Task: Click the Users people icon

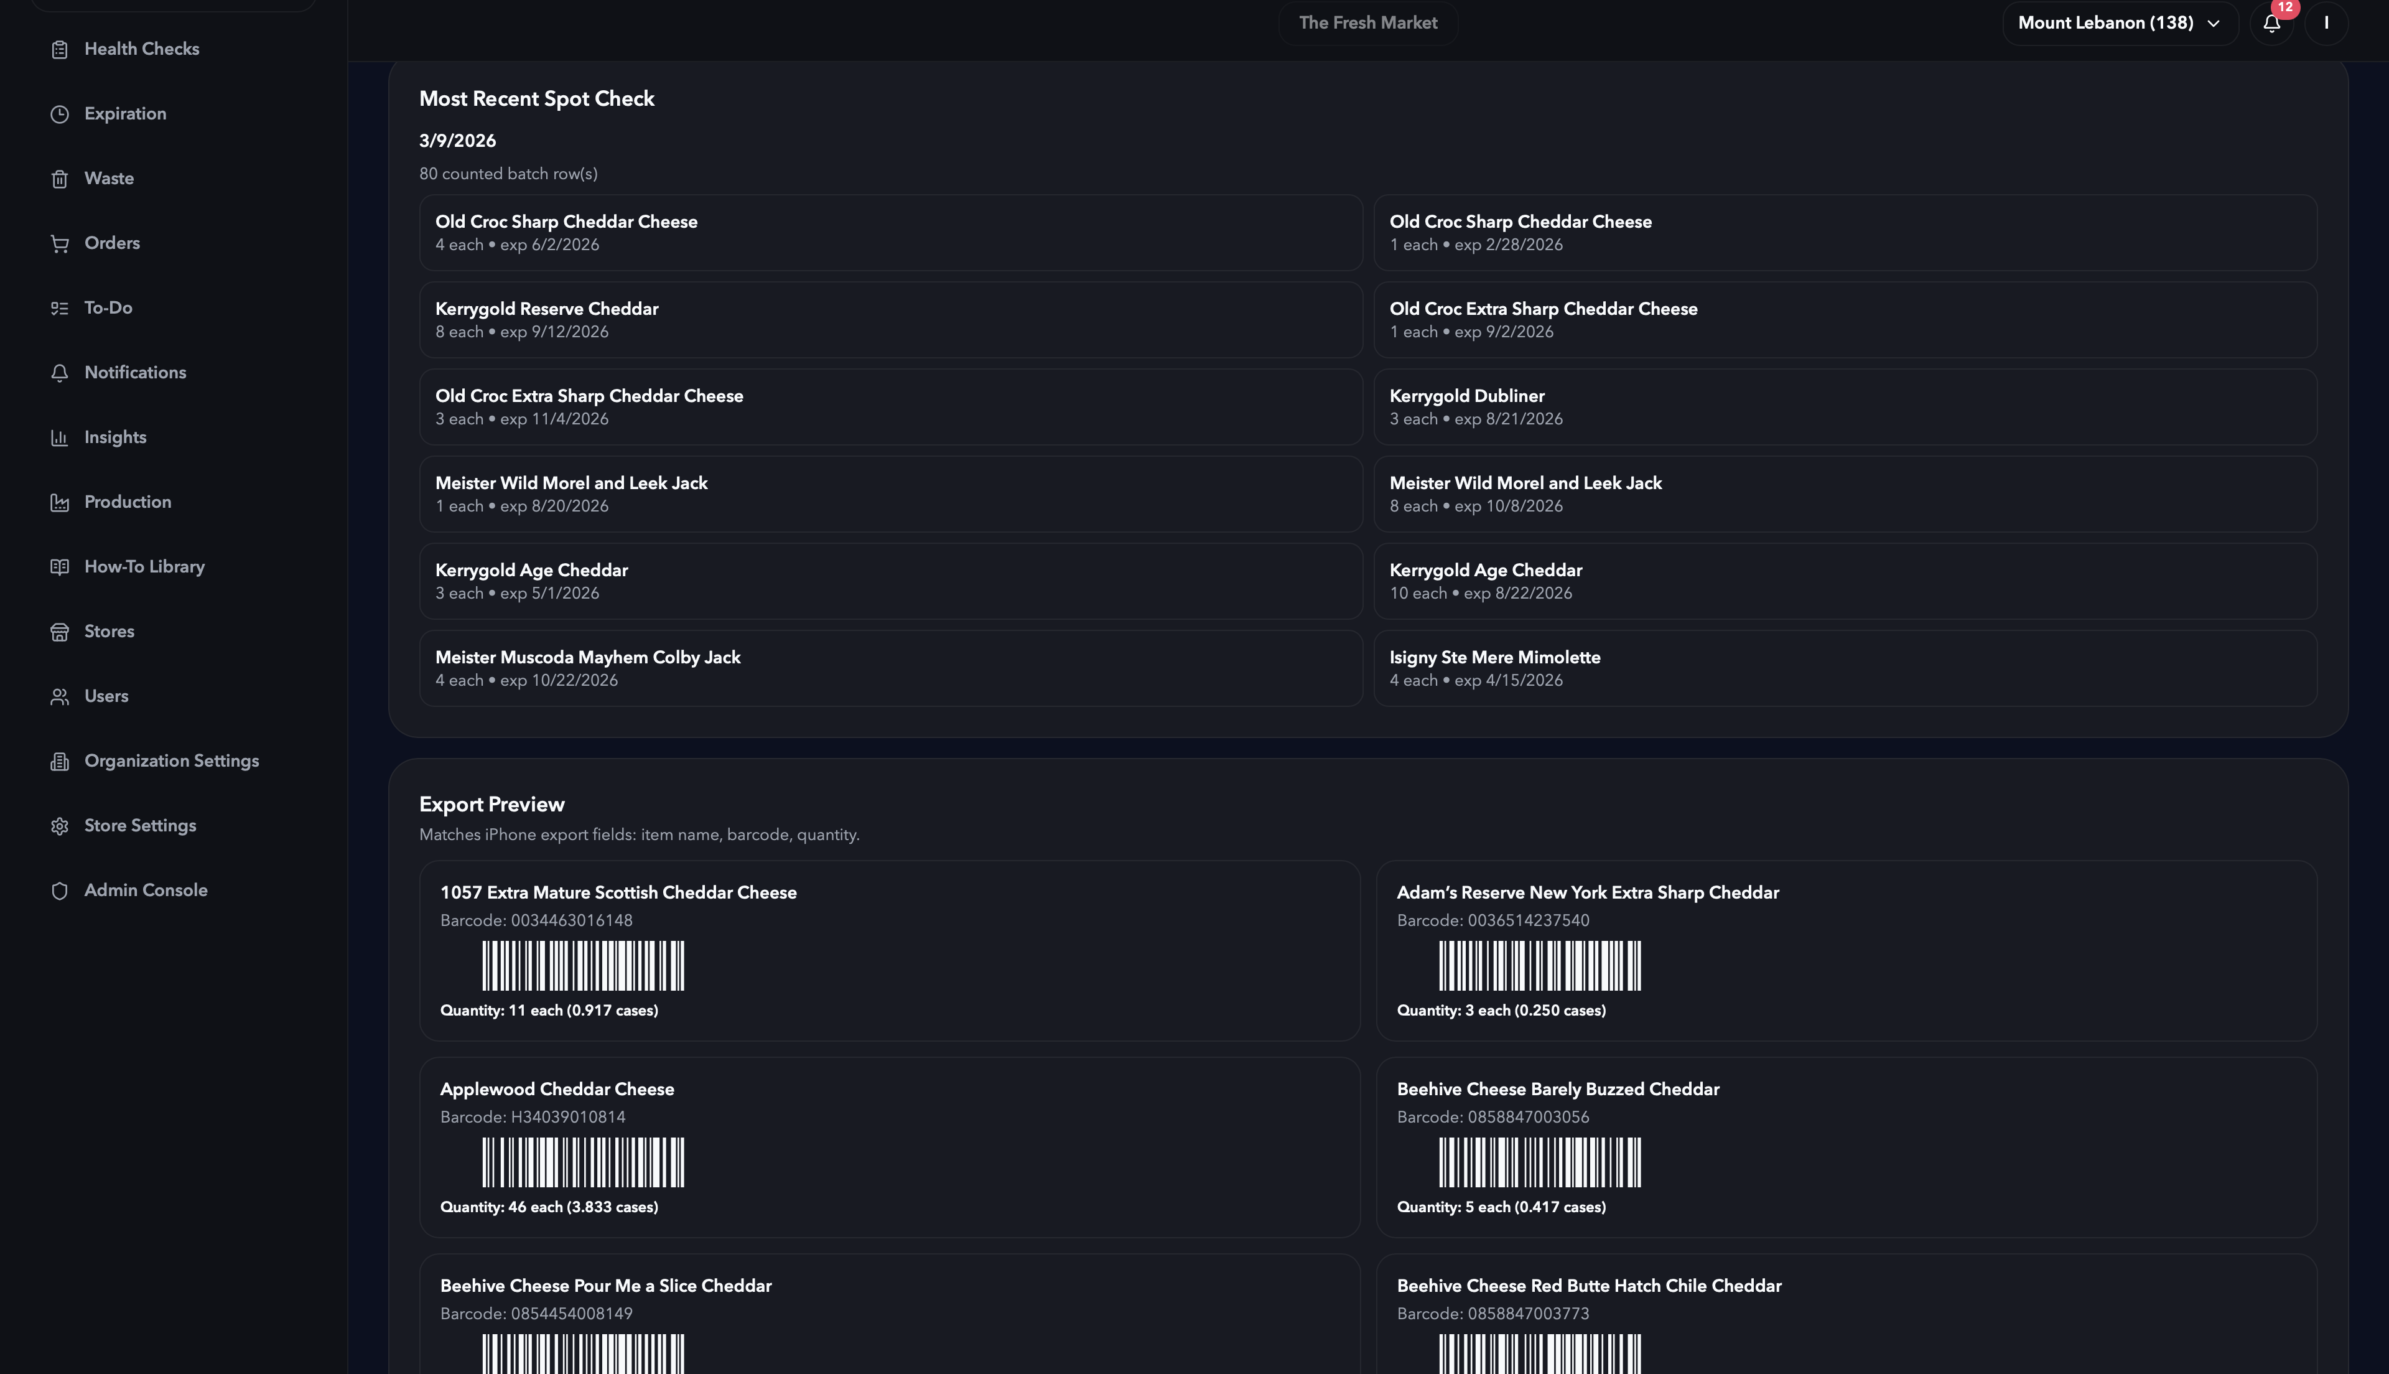Action: click(60, 696)
